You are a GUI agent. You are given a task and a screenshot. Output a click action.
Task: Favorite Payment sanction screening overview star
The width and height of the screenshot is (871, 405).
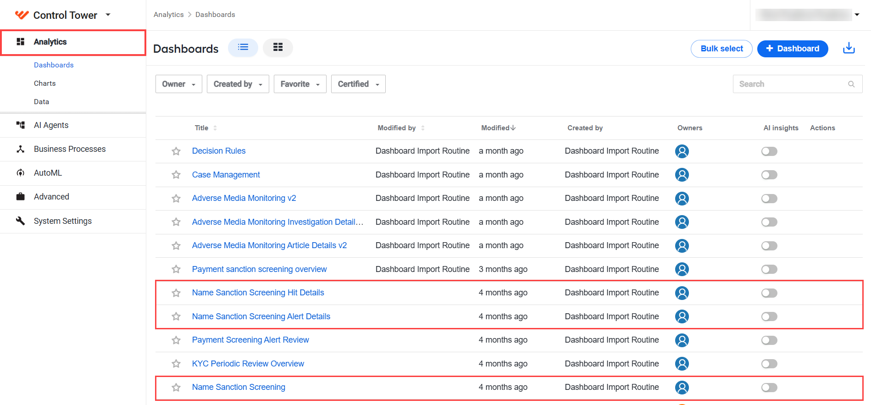(176, 269)
